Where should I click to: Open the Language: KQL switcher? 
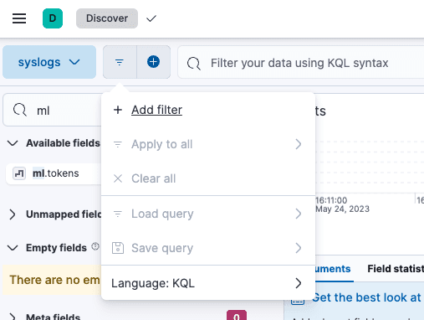tap(208, 283)
